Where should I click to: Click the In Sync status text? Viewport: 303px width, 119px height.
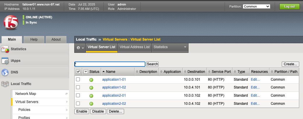(x=31, y=23)
